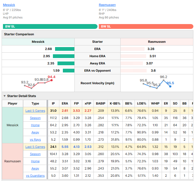The width and height of the screenshot is (195, 181).
Task: Click the highlighted 94.4 velocity point
Action: [x=52, y=80]
